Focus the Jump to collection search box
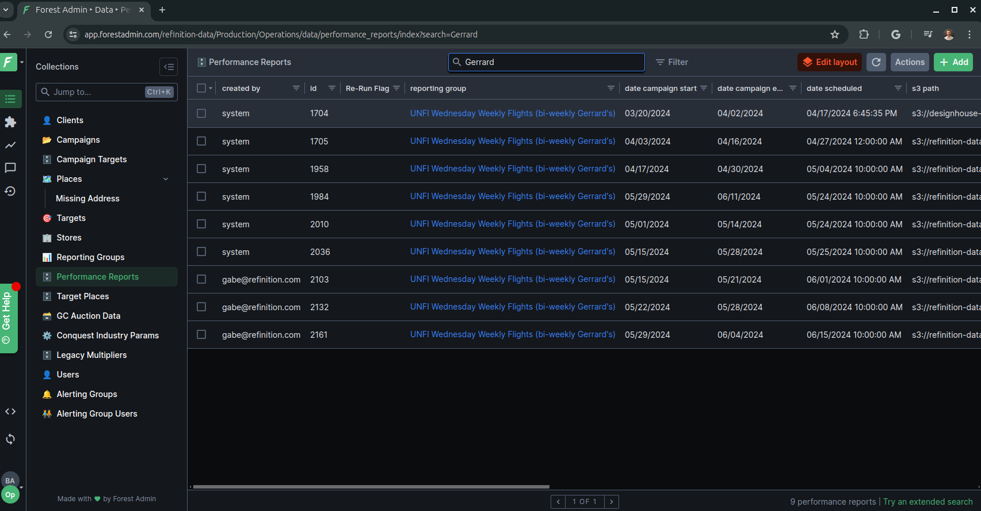Image resolution: width=981 pixels, height=511 pixels. tap(106, 92)
